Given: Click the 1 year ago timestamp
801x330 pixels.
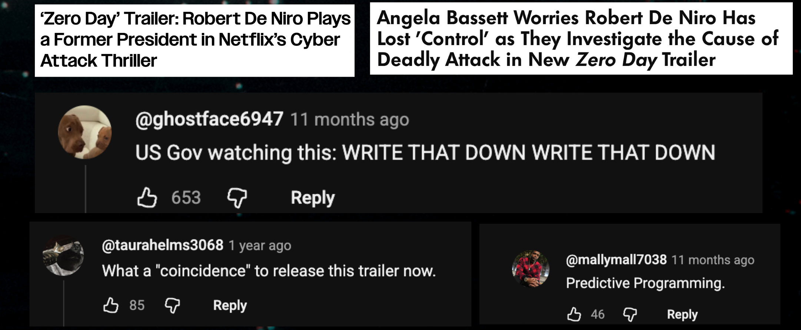Looking at the screenshot, I should pyautogui.click(x=260, y=246).
